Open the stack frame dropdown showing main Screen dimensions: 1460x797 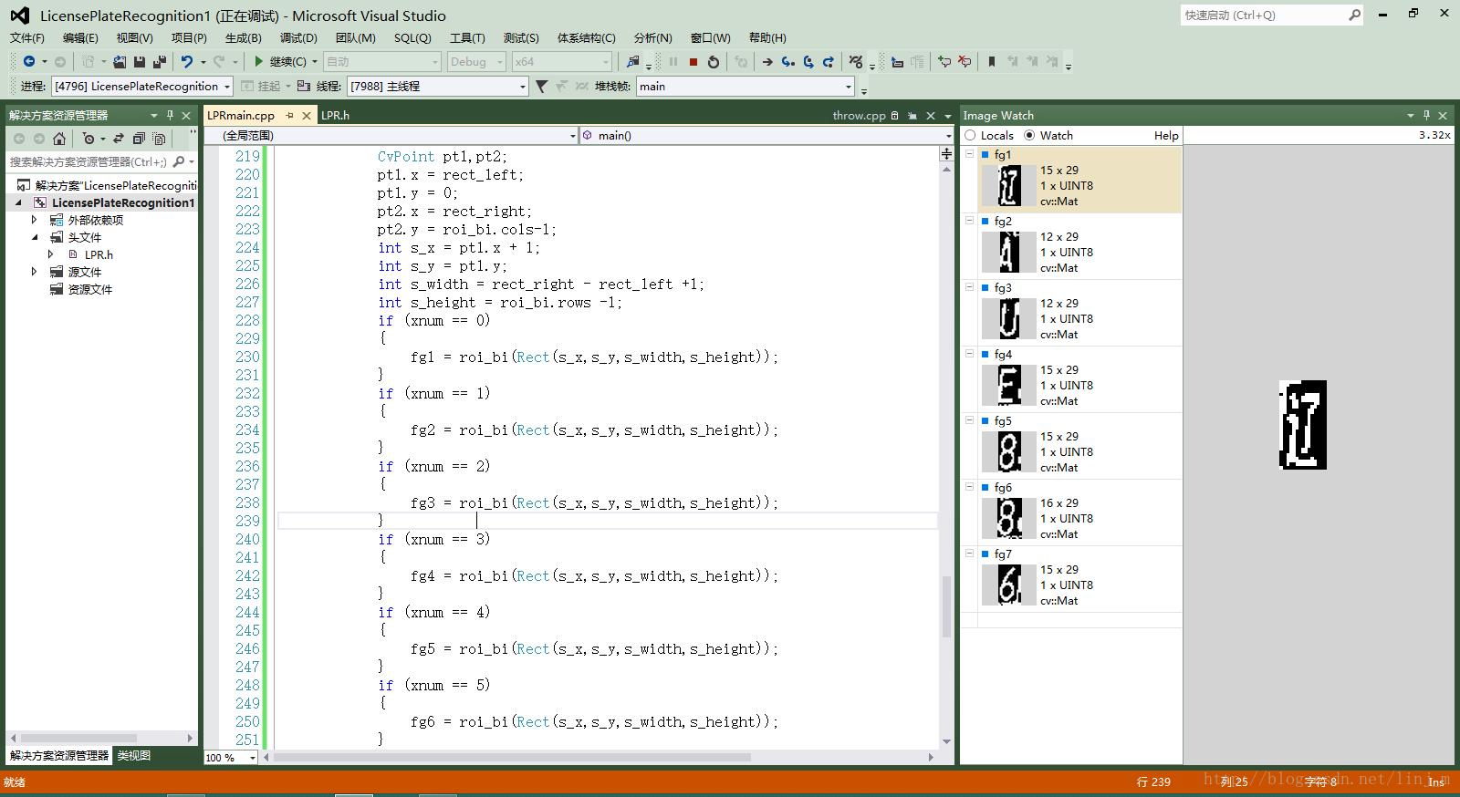[x=745, y=87]
